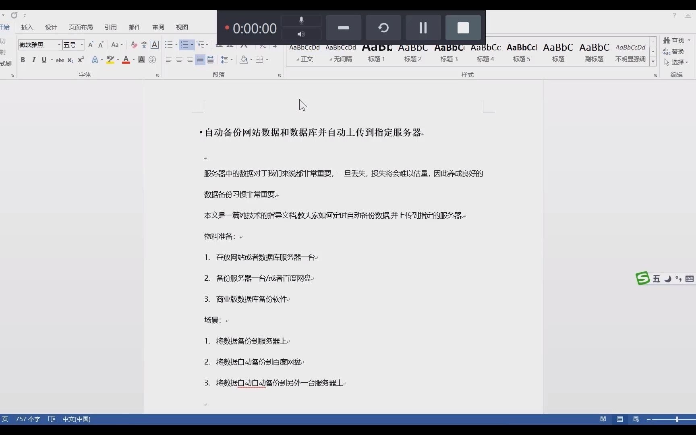Toggle bold formatting
The image size is (696, 435).
[x=23, y=60]
